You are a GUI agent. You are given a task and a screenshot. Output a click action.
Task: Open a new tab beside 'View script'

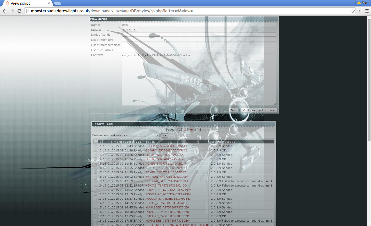click(57, 3)
